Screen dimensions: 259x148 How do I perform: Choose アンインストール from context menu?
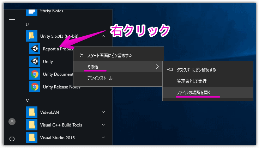(118, 78)
